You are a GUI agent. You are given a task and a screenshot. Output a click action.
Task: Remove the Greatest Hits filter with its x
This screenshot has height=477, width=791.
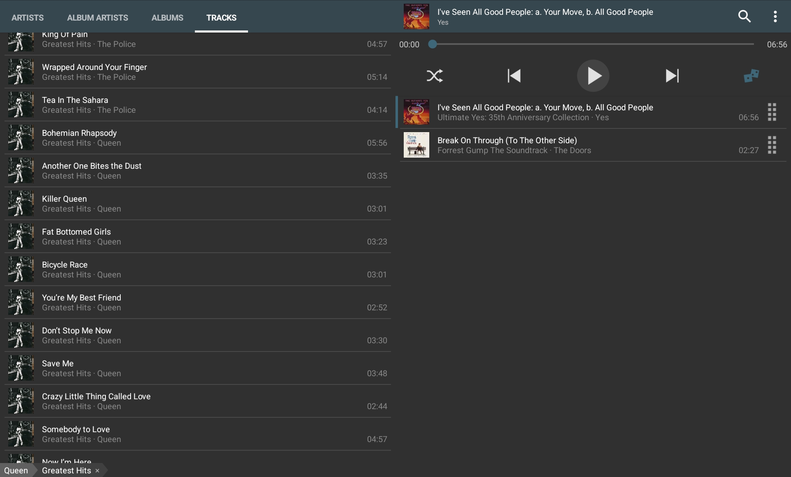coord(97,470)
